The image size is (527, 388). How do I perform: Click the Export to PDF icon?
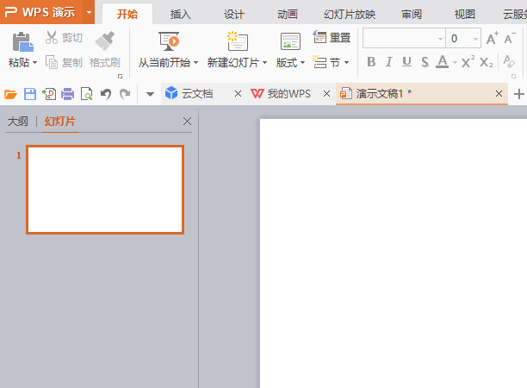point(49,94)
